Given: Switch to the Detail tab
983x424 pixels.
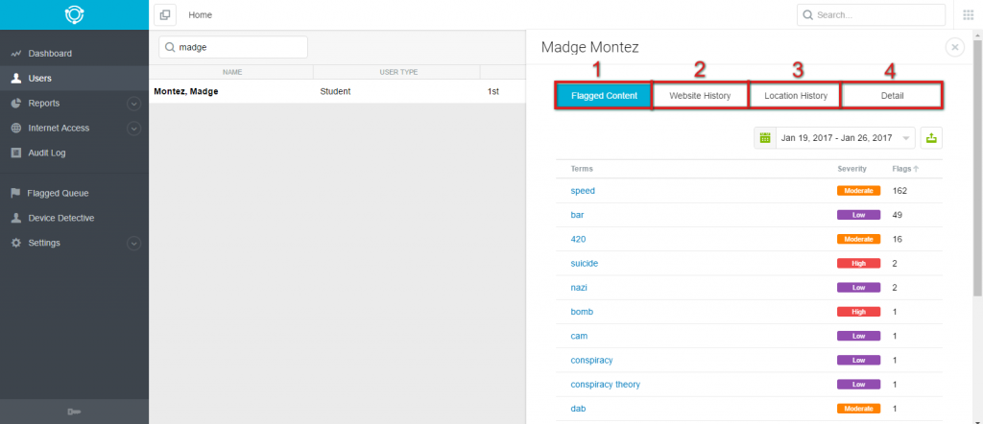Looking at the screenshot, I should tap(891, 96).
